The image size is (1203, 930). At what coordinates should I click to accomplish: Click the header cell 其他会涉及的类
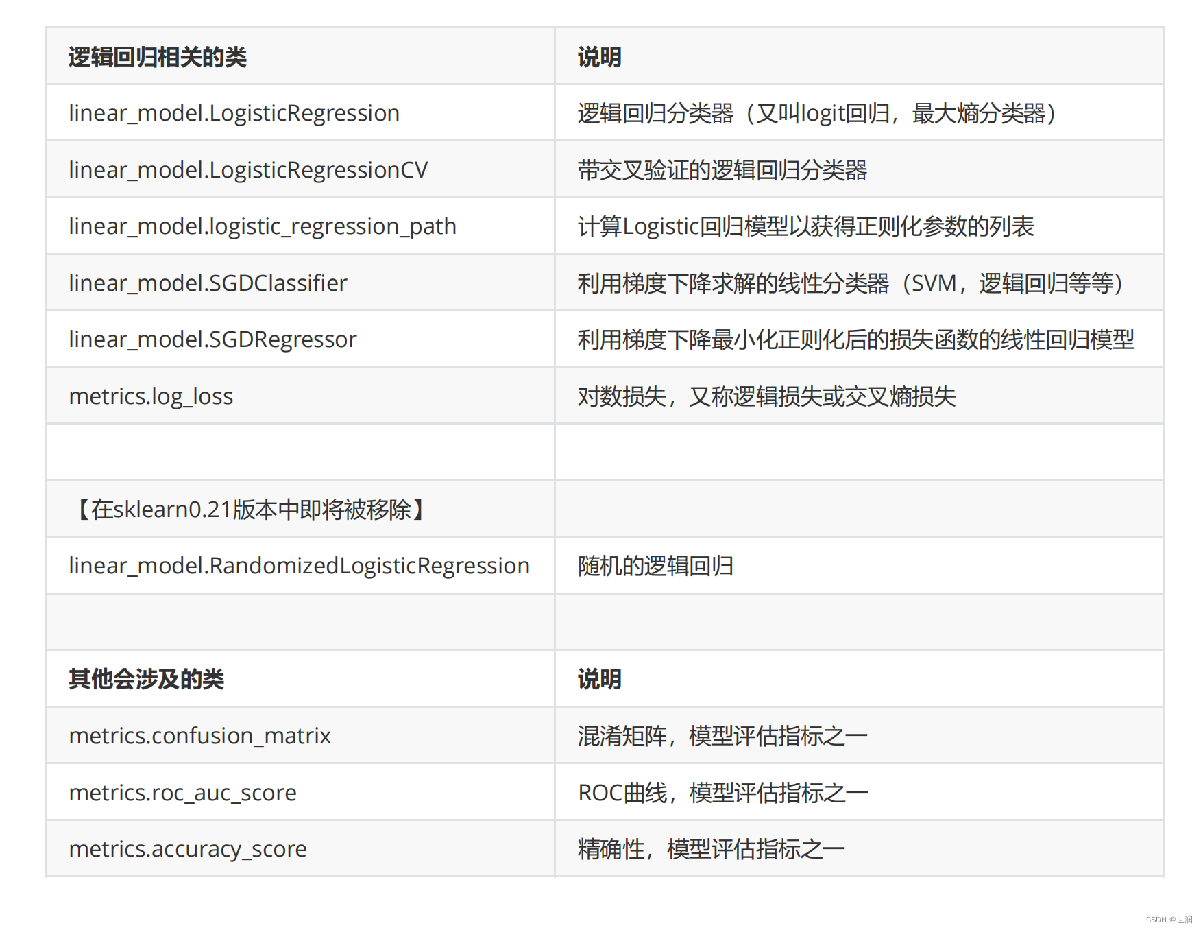[300, 678]
